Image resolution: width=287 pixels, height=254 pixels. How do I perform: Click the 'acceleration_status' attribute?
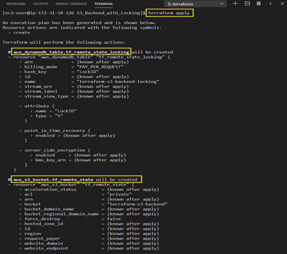[x=51, y=189]
